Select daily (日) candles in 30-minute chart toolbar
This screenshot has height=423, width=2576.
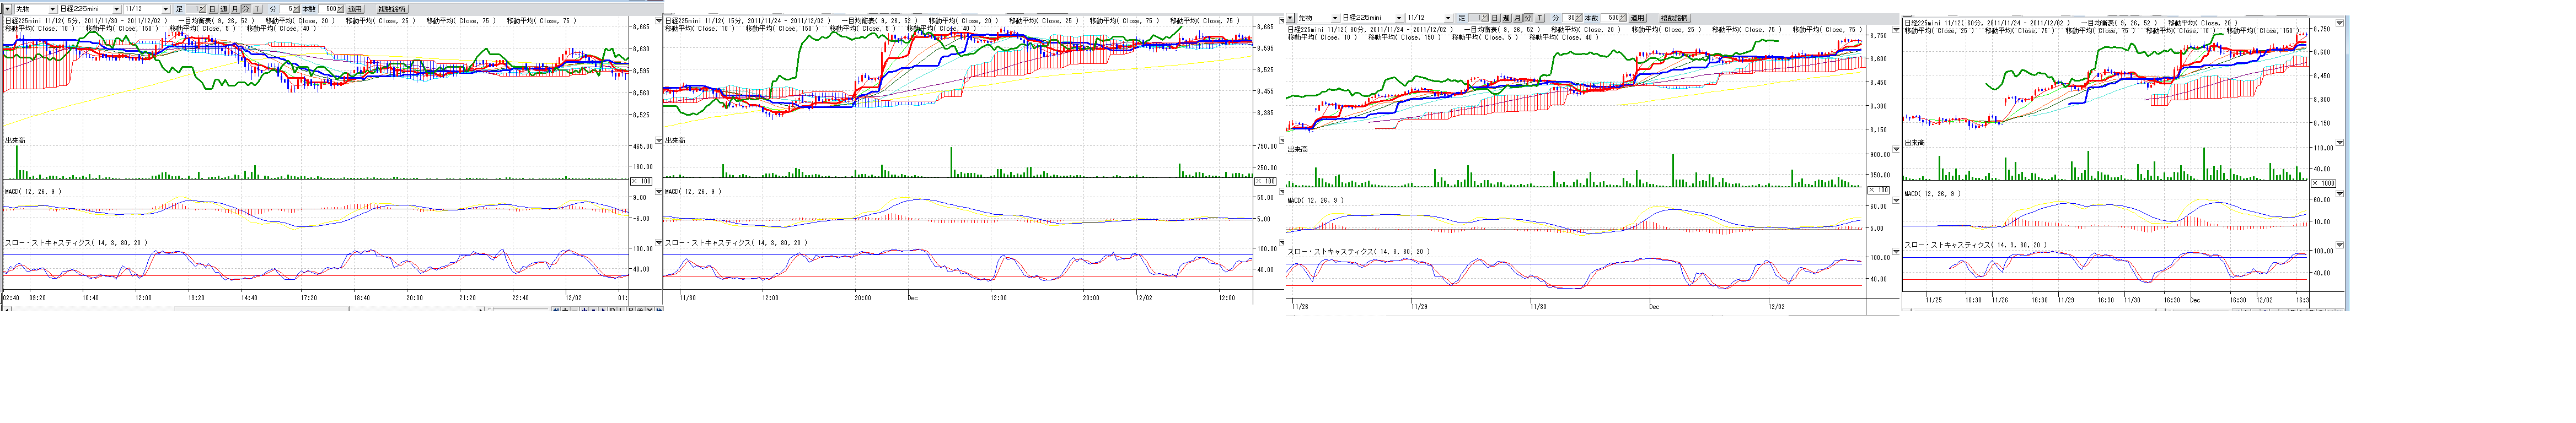pos(1494,18)
